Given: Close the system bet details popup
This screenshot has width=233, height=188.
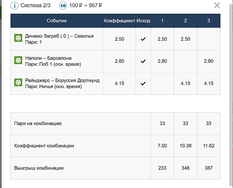Looking at the screenshot, I should (217, 5).
